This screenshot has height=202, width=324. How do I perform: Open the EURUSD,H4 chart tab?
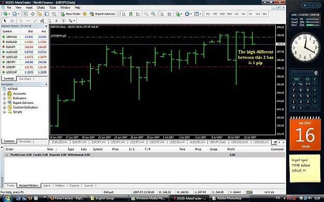[x=59, y=142]
